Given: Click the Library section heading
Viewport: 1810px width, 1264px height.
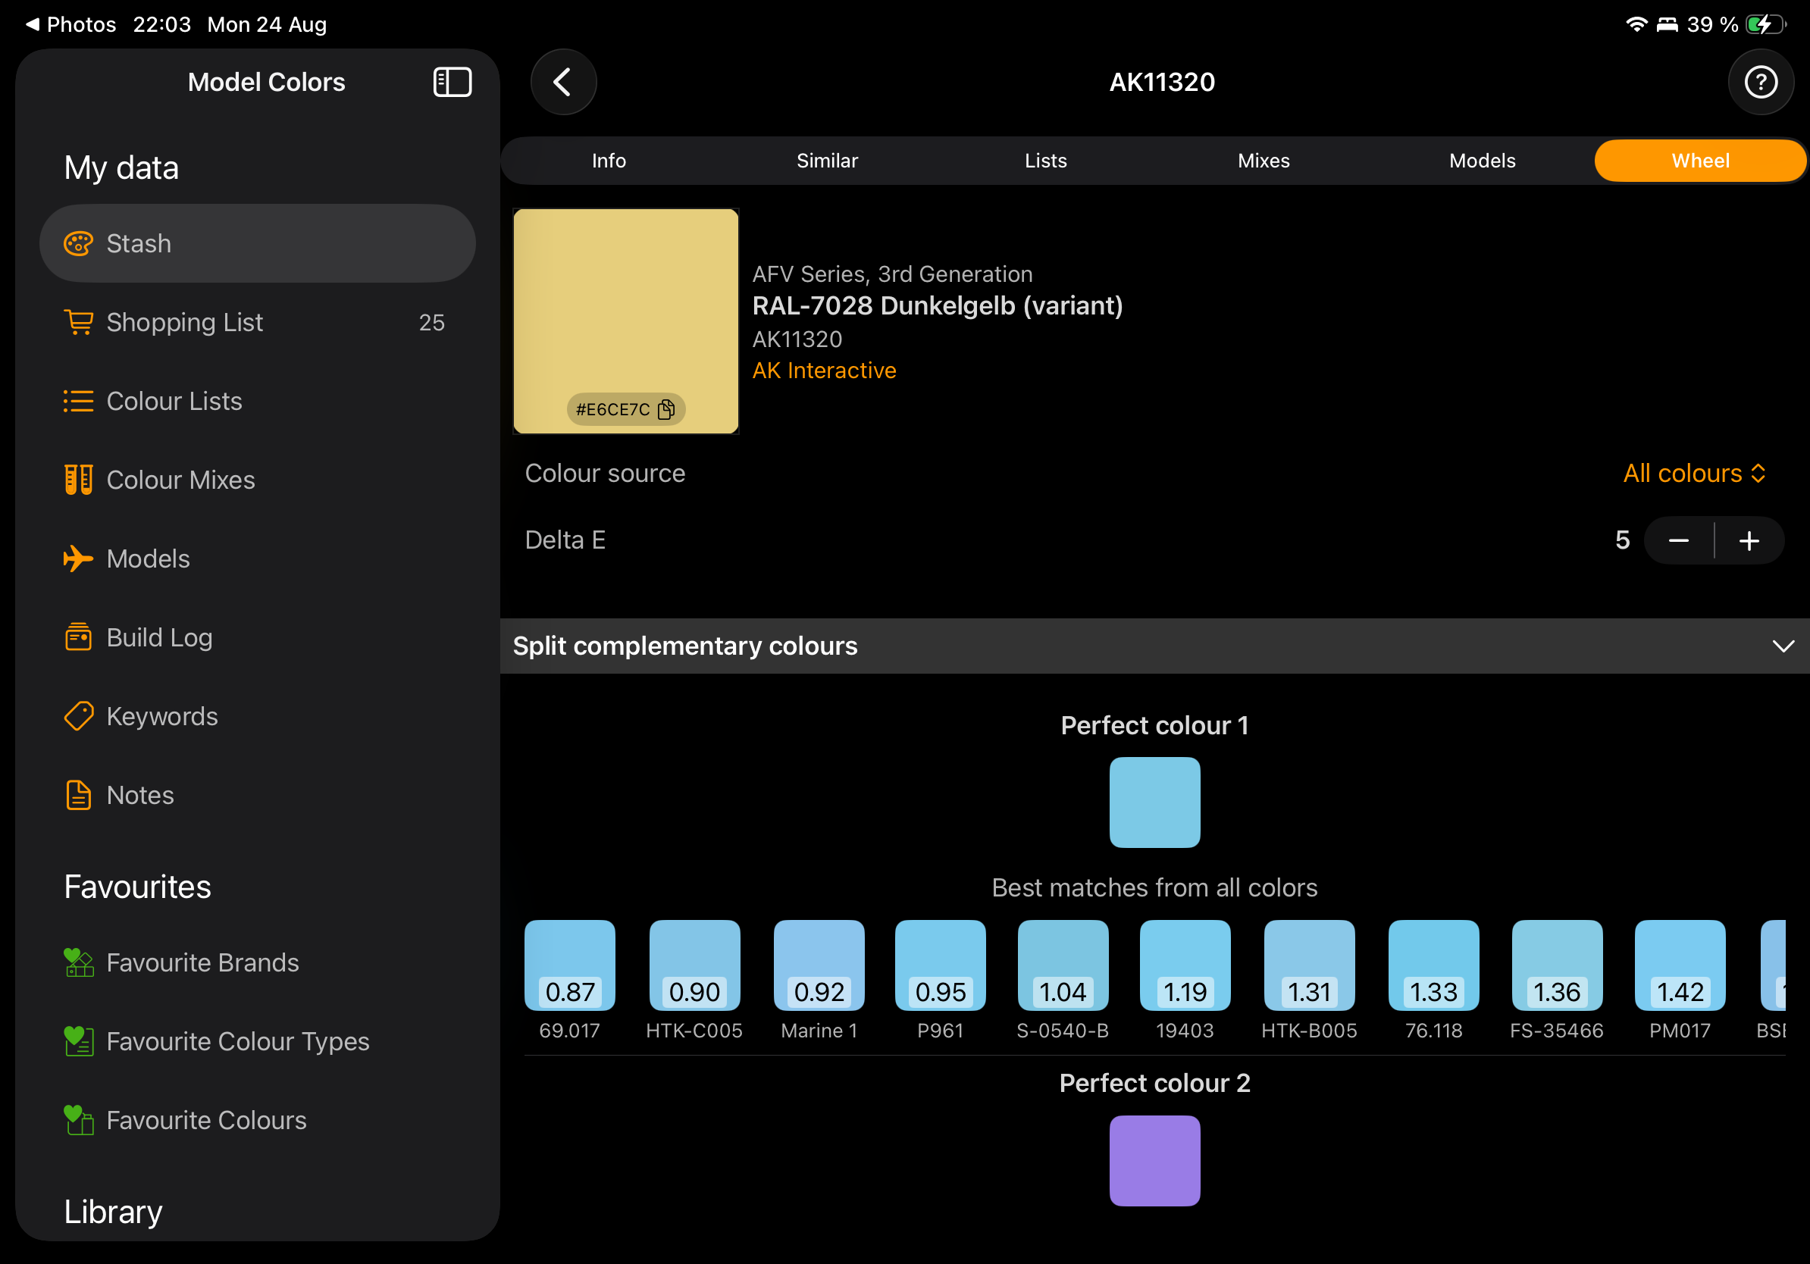Looking at the screenshot, I should (x=114, y=1212).
